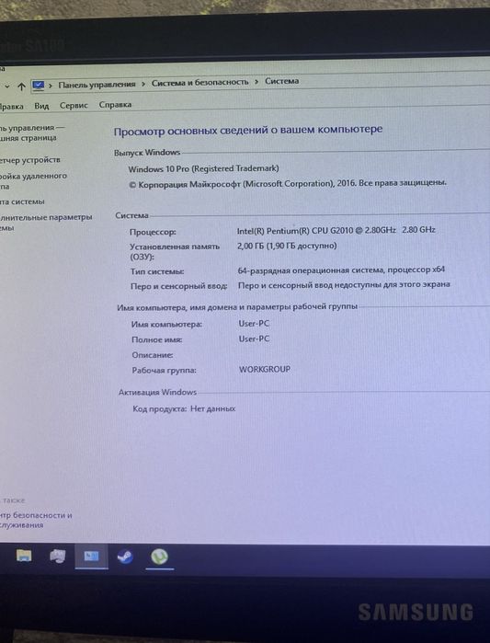The height and width of the screenshot is (643, 490).
Task: Open the Справка menu
Action: coord(115,105)
